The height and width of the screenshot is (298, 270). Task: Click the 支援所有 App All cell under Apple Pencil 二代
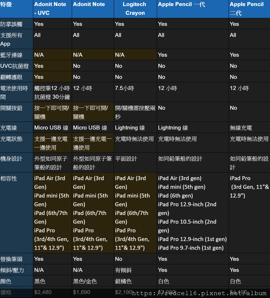coord(249,39)
